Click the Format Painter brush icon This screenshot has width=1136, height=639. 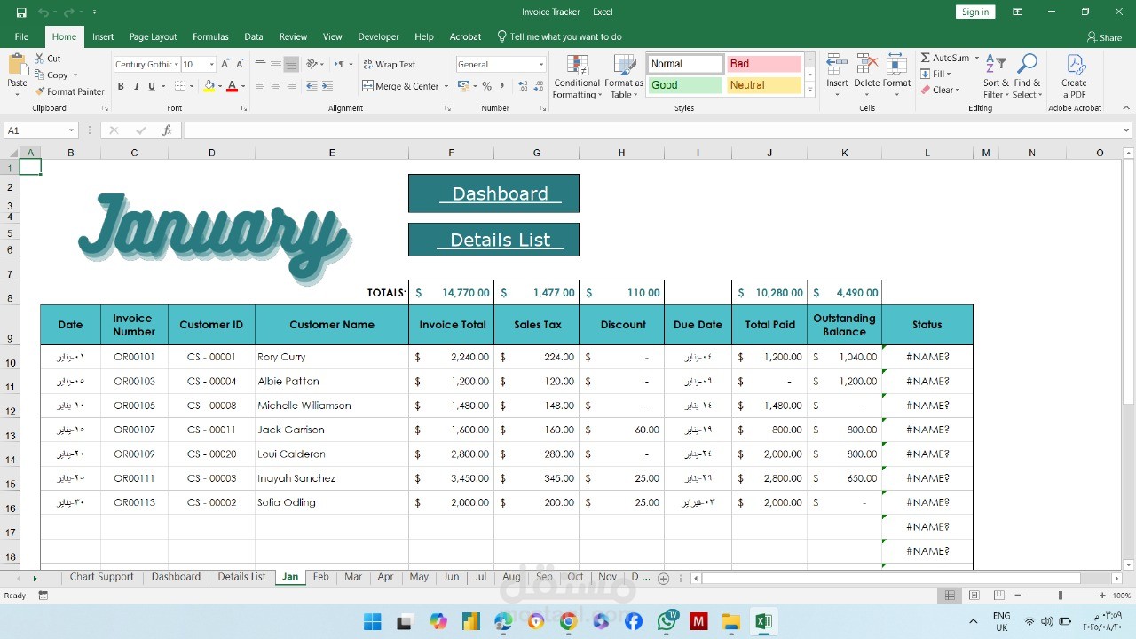coord(40,91)
